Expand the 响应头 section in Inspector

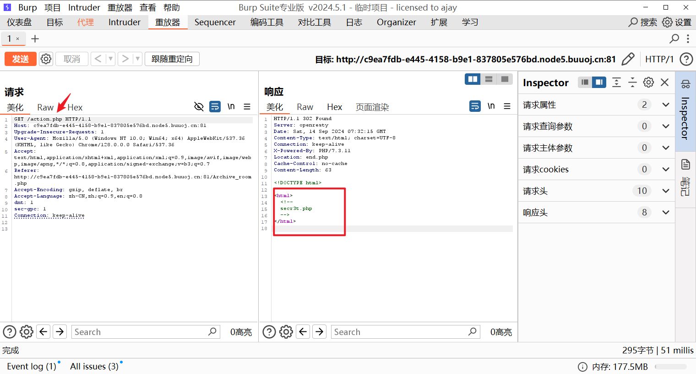(x=665, y=213)
